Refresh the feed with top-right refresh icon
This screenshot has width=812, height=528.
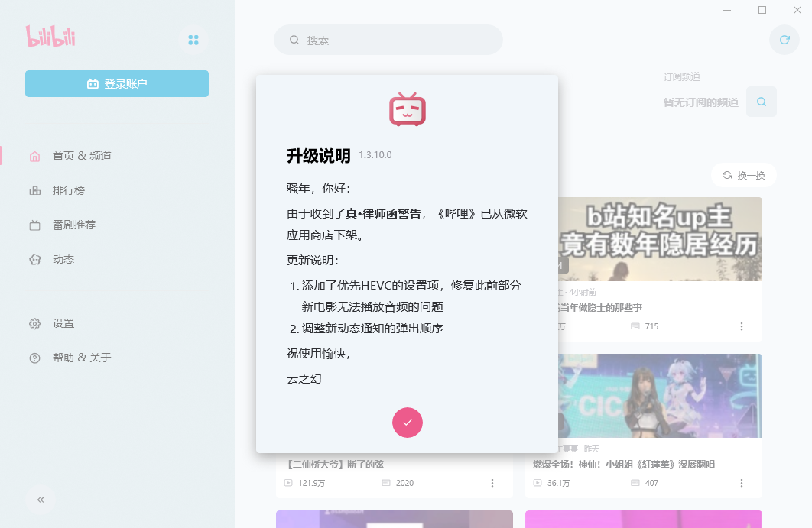(x=784, y=40)
